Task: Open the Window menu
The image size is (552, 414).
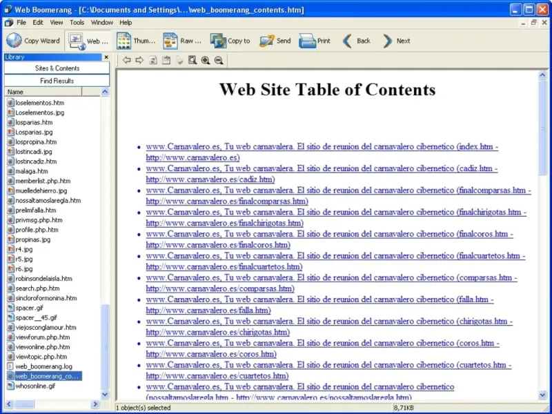Action: (x=102, y=23)
